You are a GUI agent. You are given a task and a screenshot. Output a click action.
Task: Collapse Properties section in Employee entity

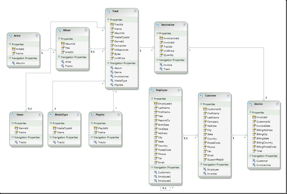[x=152, y=99]
